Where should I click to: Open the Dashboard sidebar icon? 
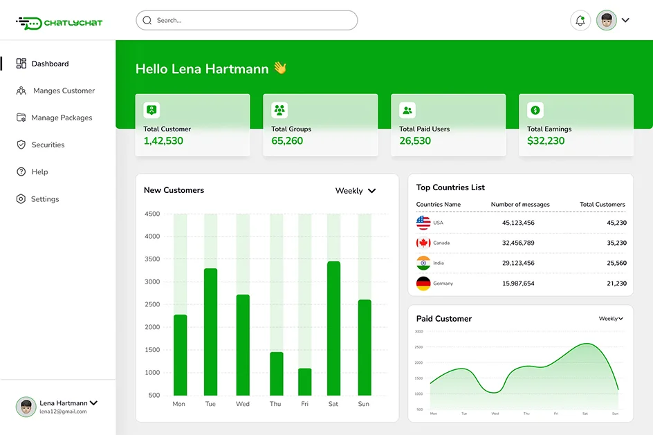21,64
